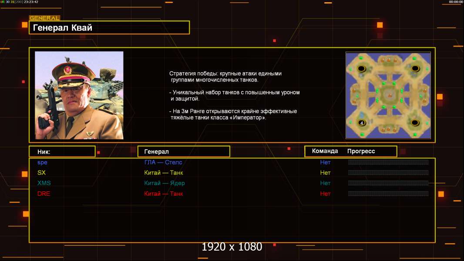Click the bottom-right start position on map
Image resolution: width=464 pixels, height=261 pixels.
(x=415, y=122)
